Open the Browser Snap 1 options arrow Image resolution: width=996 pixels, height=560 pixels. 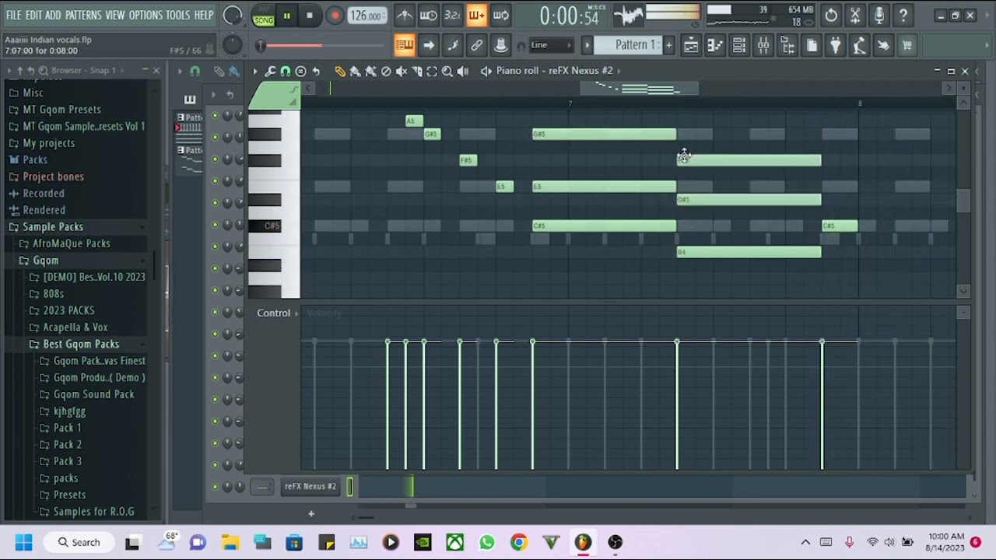point(123,70)
